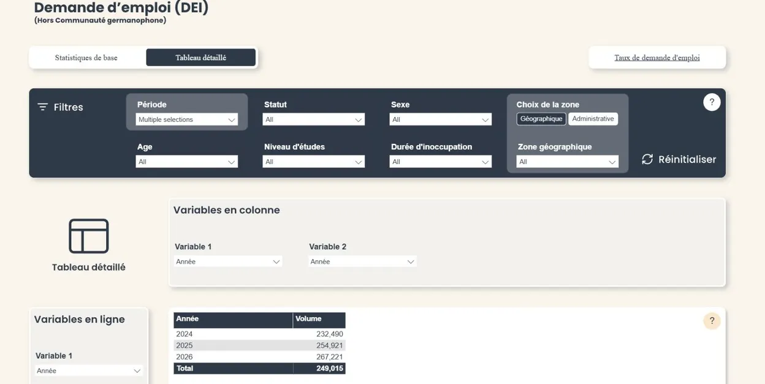Click the Réinitialiser refresh icon
Screen dimensions: 765x384
click(647, 159)
